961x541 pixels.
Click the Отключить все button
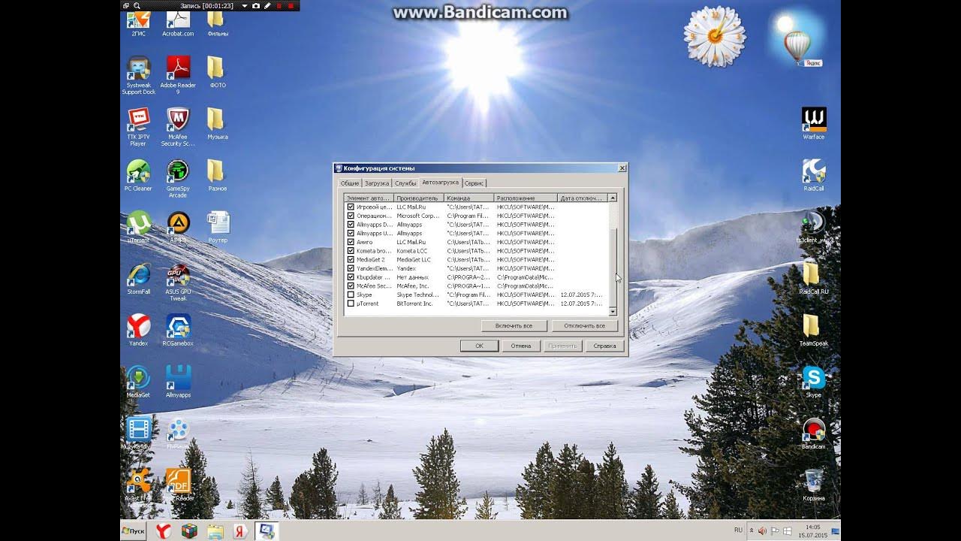point(585,326)
